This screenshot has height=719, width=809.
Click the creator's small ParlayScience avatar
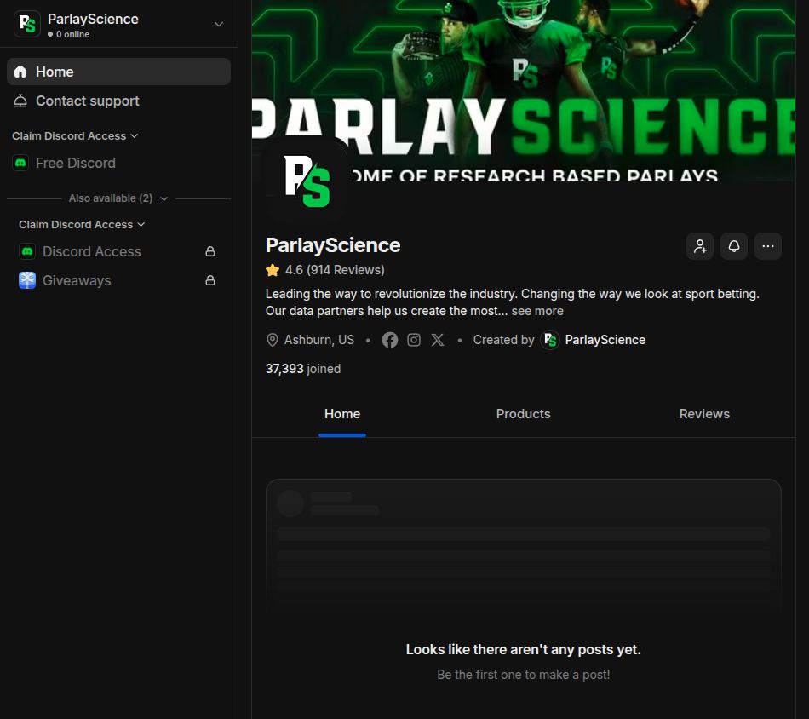tap(550, 340)
